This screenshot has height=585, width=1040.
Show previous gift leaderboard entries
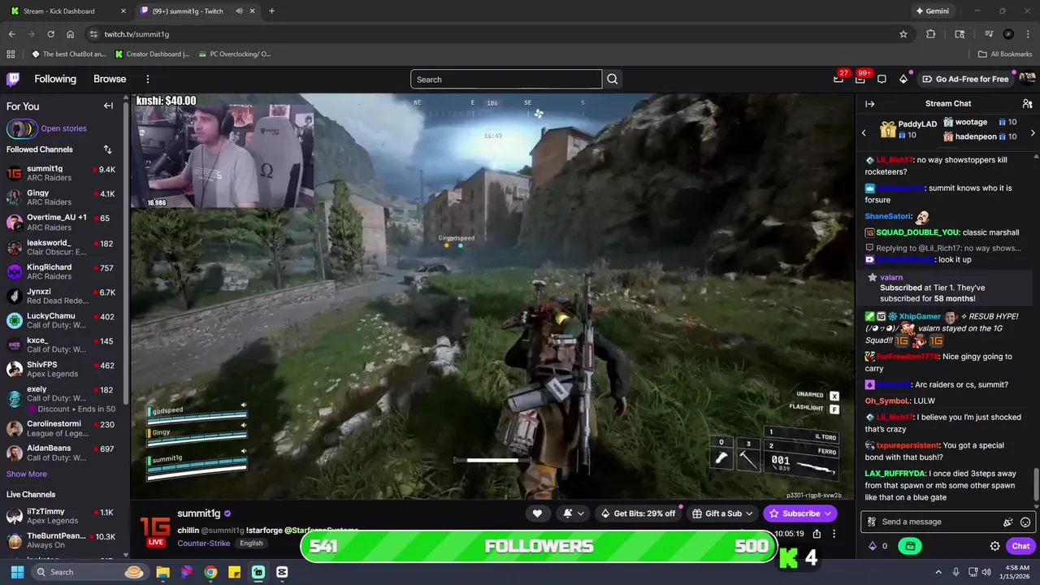[x=864, y=132]
